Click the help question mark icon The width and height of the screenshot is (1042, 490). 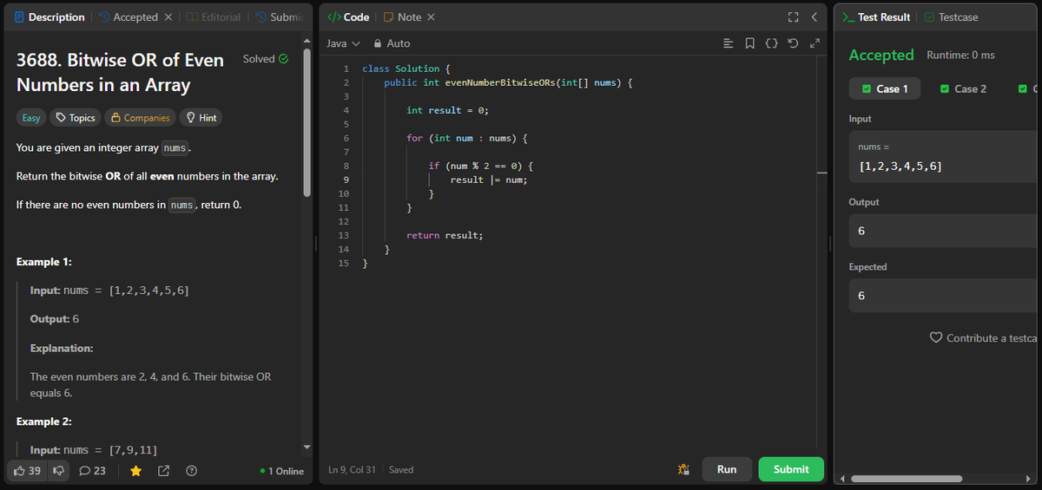click(192, 471)
